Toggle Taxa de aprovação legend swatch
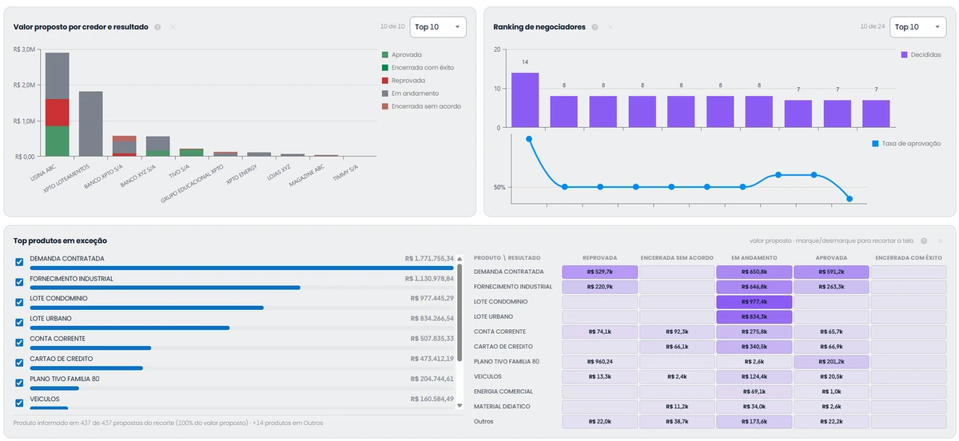959x441 pixels. pyautogui.click(x=876, y=143)
